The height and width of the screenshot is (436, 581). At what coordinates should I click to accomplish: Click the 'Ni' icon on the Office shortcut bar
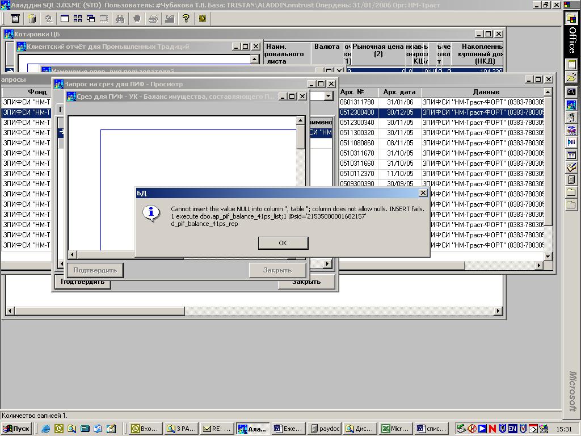[571, 141]
